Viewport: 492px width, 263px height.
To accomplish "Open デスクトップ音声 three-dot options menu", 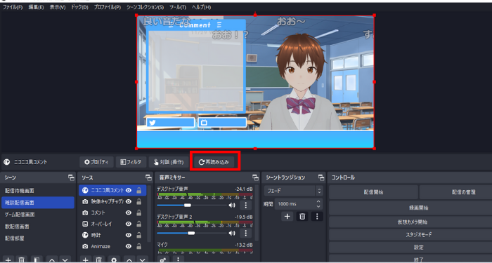I will click(246, 205).
